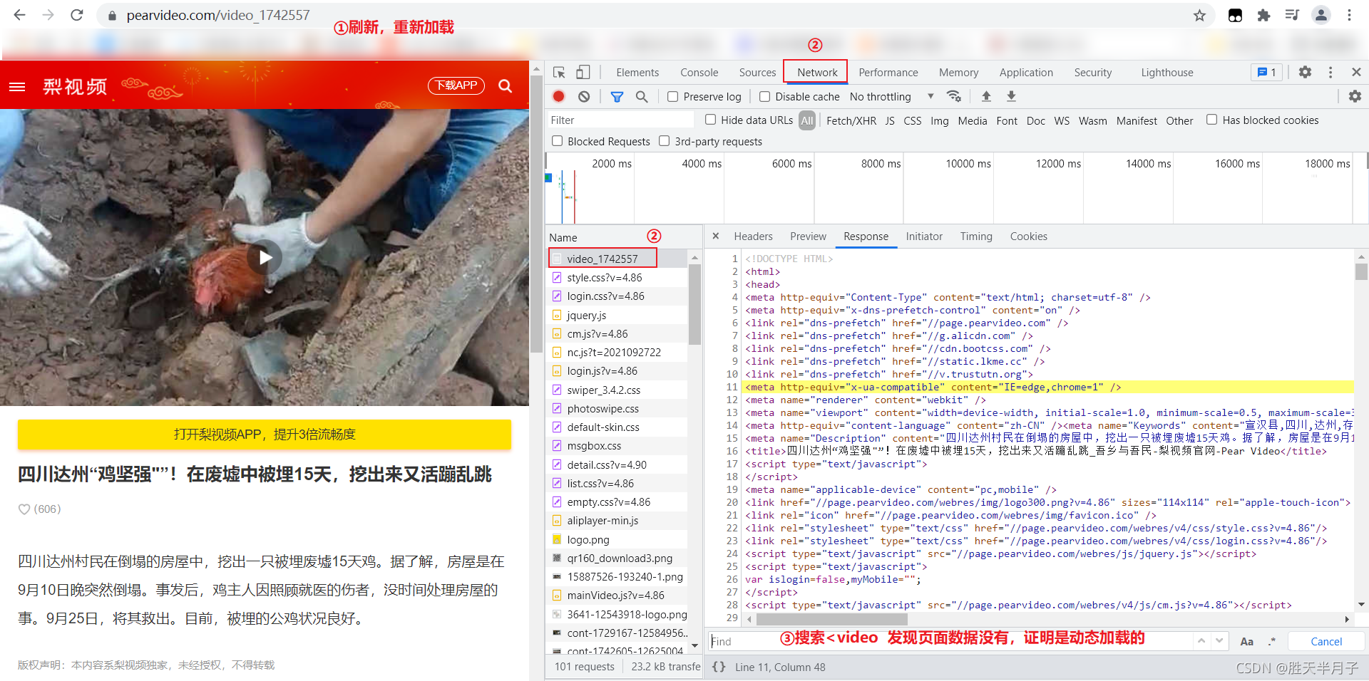Select the mainVideo.js?v=4.86 request
The width and height of the screenshot is (1369, 681).
(617, 596)
